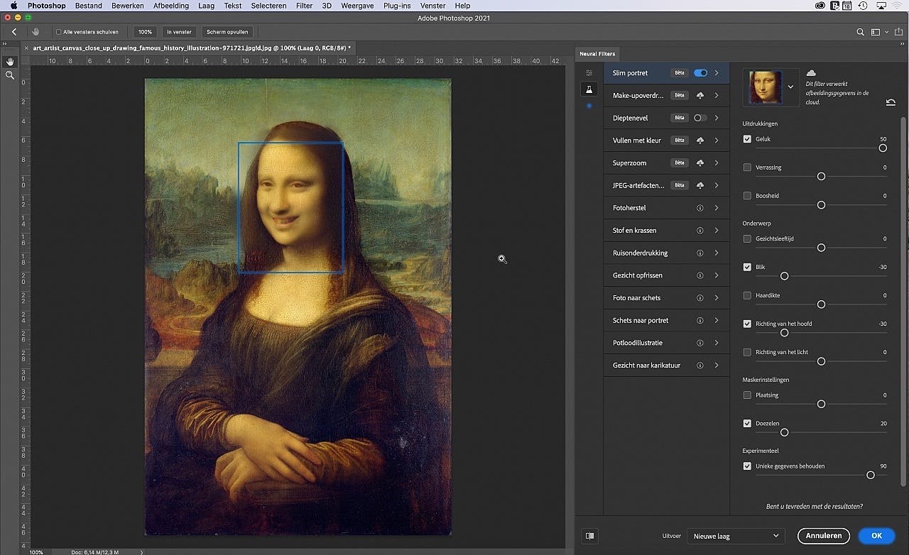909x555 pixels.
Task: Check the Verrassing checkbox
Action: pyautogui.click(x=747, y=167)
